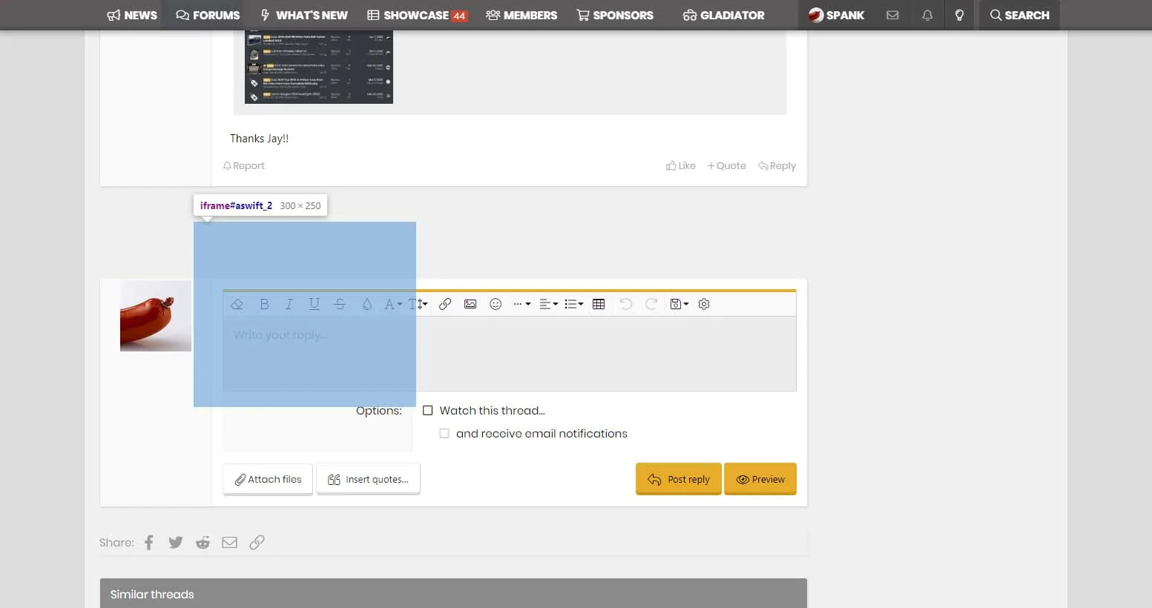Undo the last editor action
This screenshot has height=608, width=1152.
[x=626, y=304]
